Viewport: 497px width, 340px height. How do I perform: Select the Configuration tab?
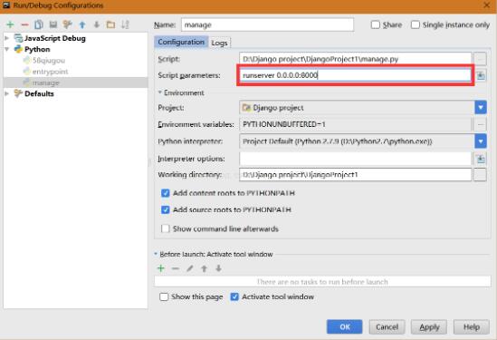coord(181,42)
